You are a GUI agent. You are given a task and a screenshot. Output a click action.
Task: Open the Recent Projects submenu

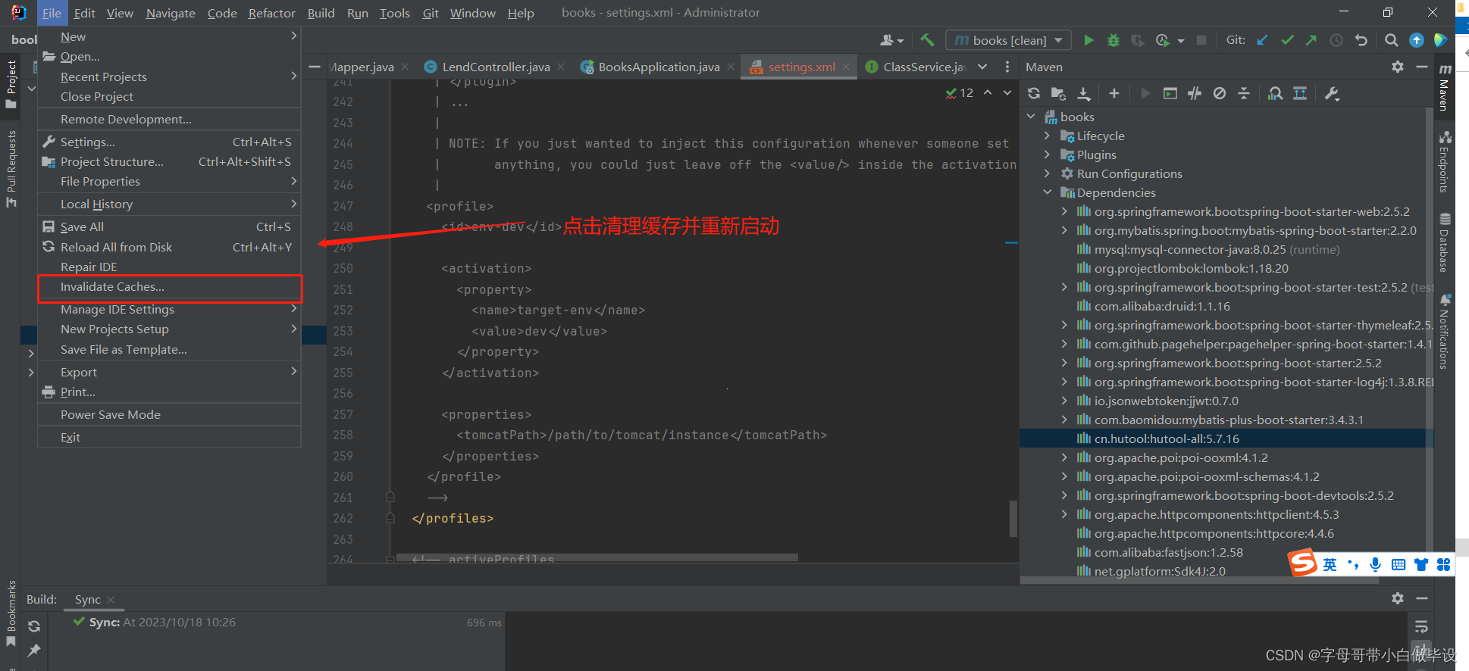(170, 76)
